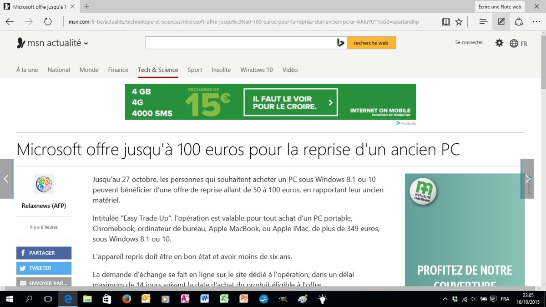Switch to the Vidéo tab
Image resolution: width=546 pixels, height=307 pixels.
[x=290, y=70]
